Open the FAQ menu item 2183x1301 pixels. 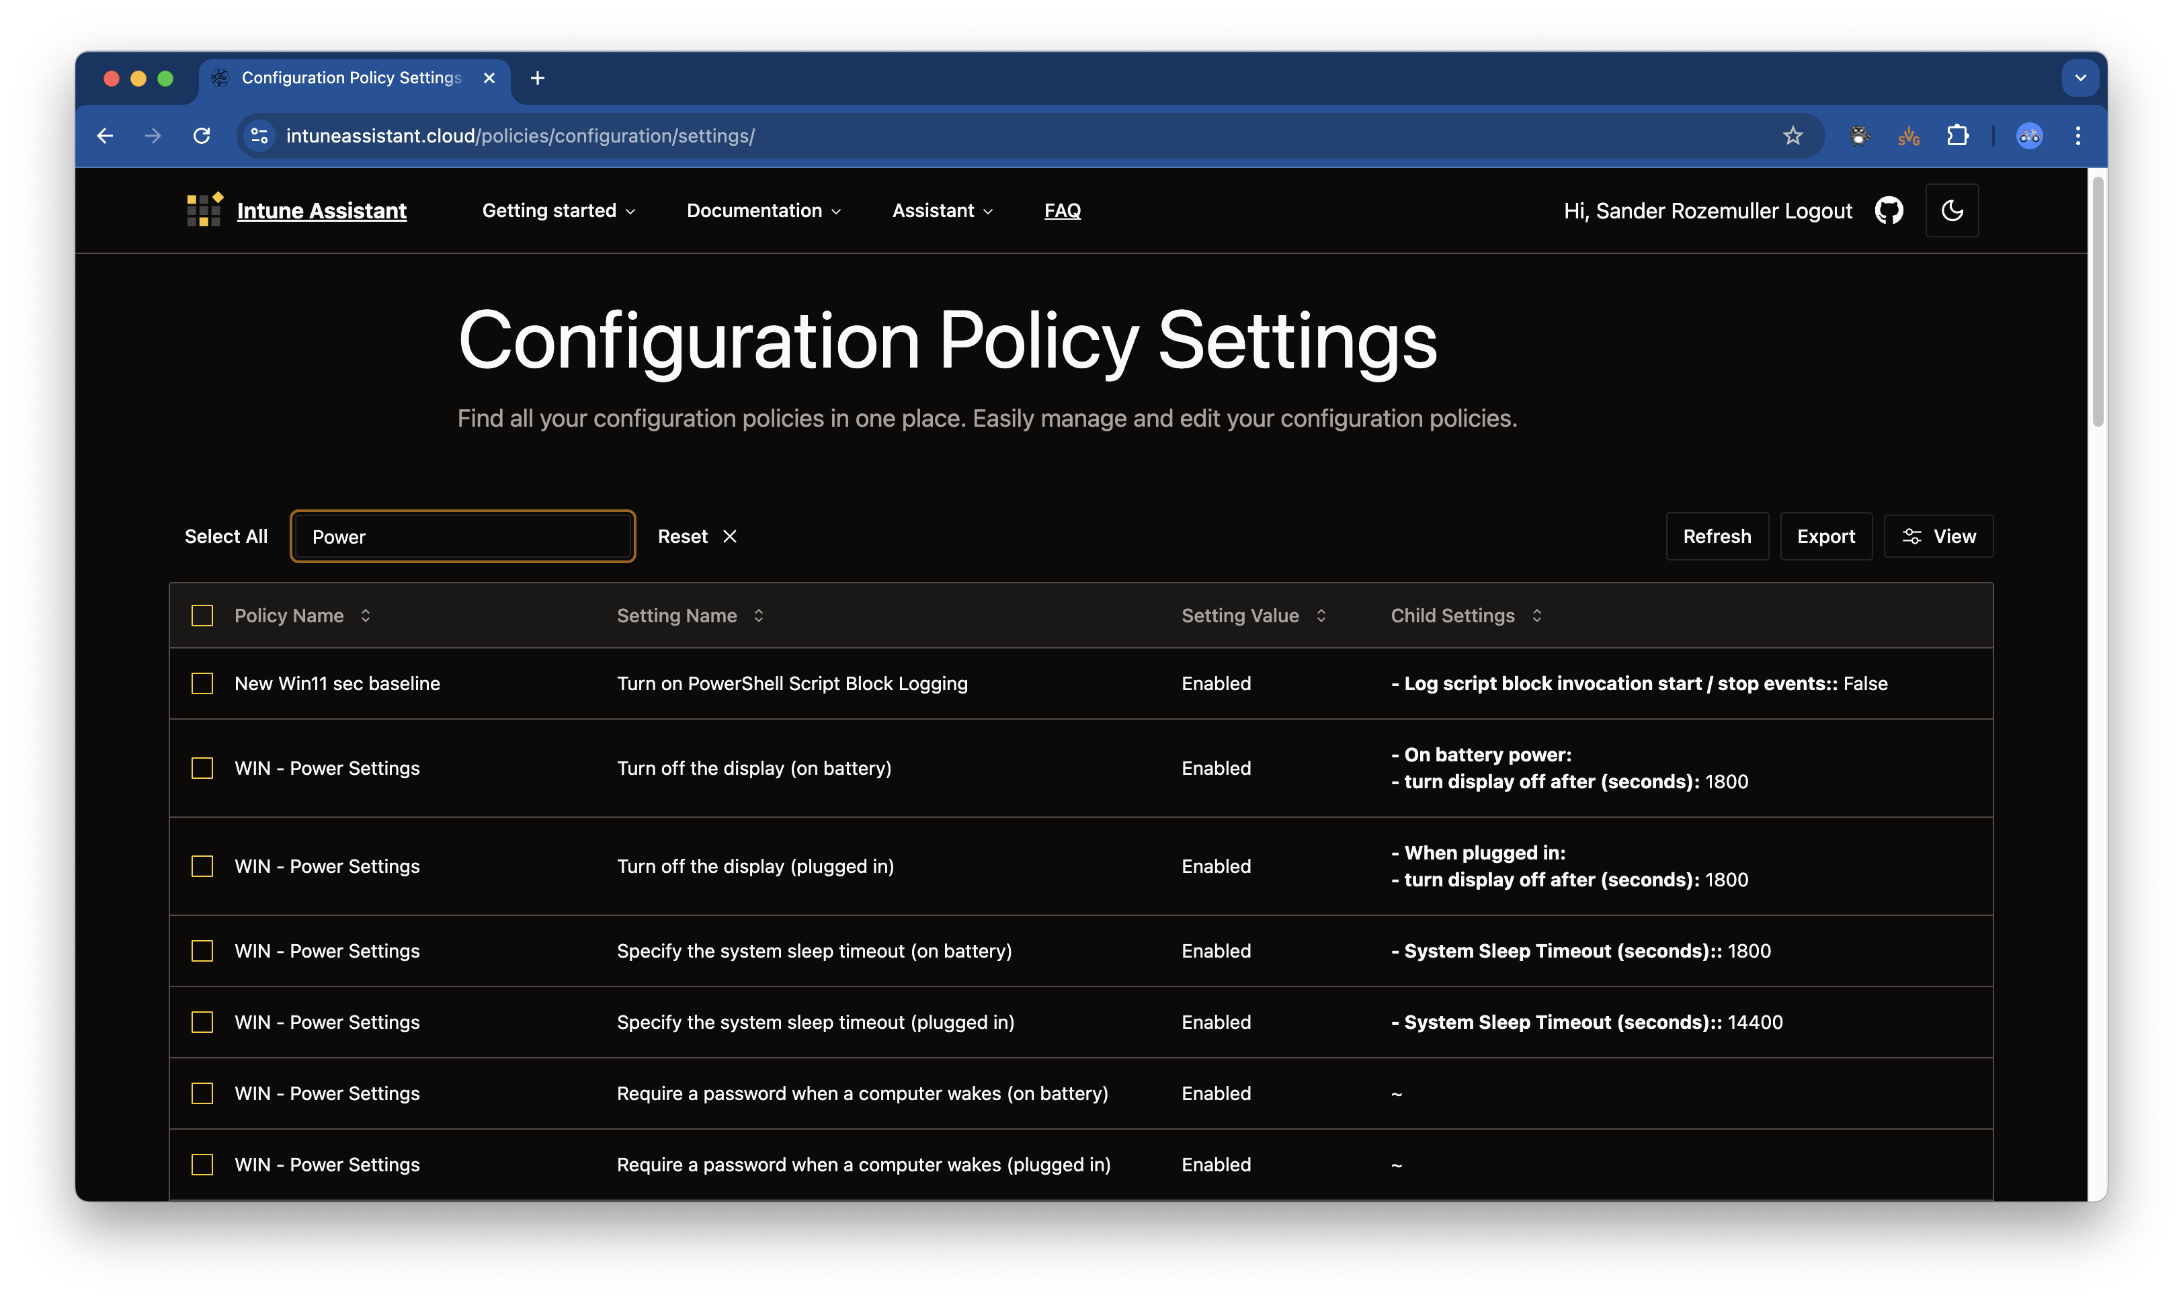1061,209
